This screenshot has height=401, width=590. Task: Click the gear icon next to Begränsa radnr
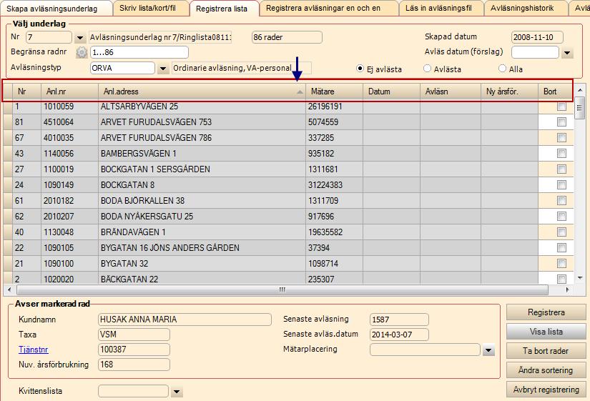[x=82, y=52]
